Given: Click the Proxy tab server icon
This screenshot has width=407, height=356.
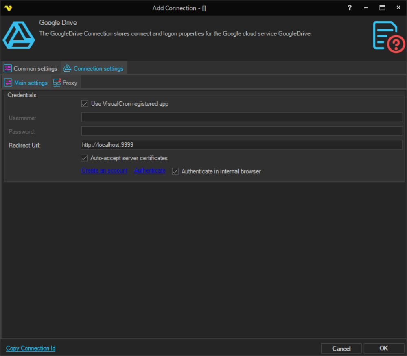Looking at the screenshot, I should [x=57, y=83].
